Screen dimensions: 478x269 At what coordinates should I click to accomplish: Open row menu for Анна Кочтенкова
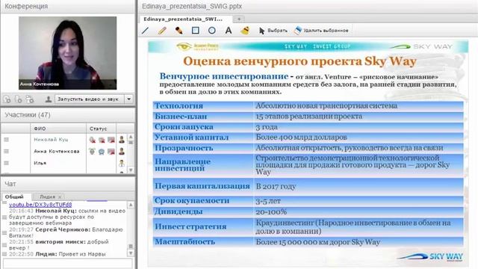(7, 151)
